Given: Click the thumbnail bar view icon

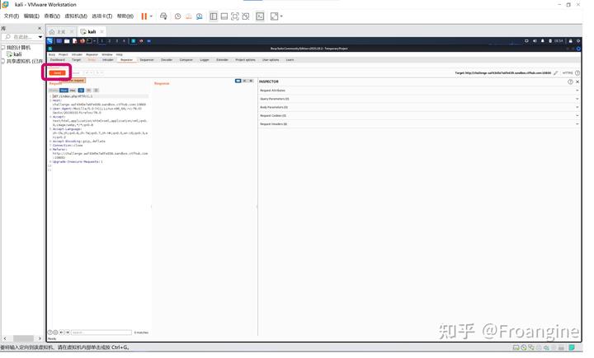Looking at the screenshot, I should click(x=224, y=16).
